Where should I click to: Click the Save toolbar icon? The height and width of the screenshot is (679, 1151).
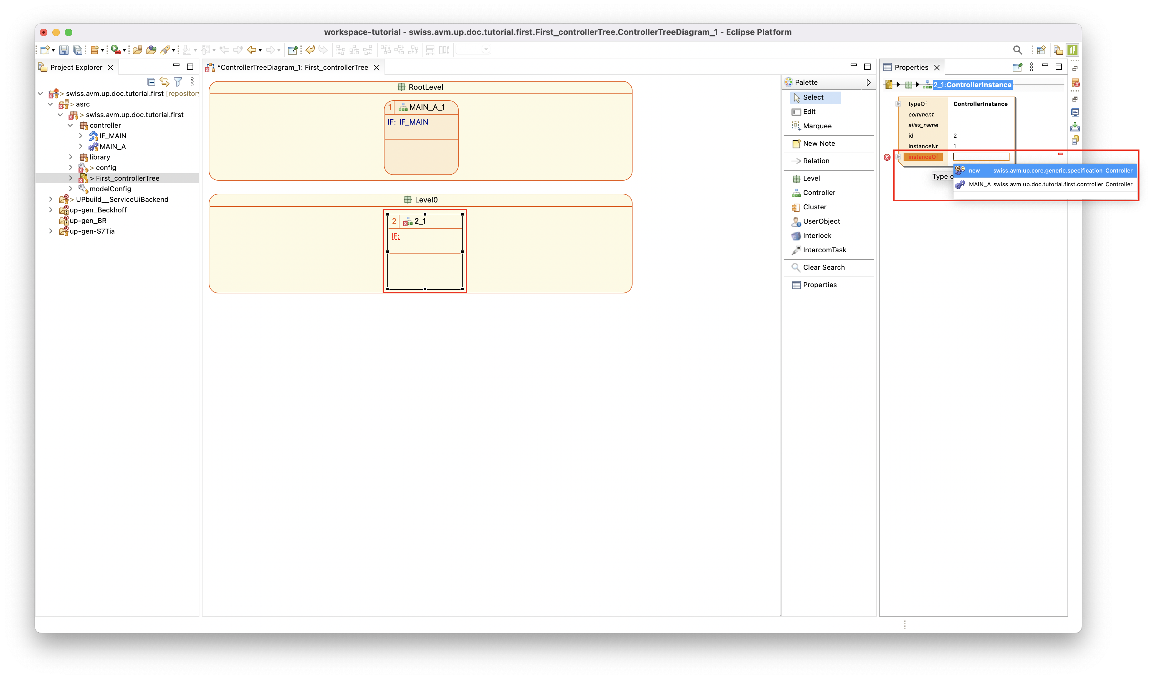[x=64, y=50]
